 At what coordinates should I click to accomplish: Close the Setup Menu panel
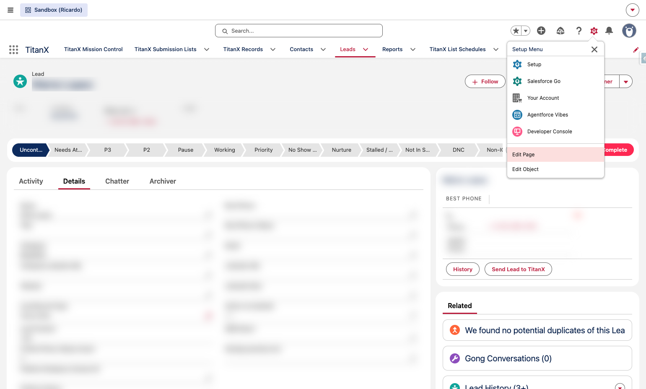[594, 49]
